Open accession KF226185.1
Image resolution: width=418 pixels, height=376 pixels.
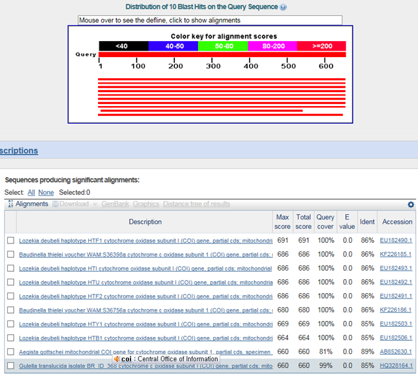tap(395, 254)
